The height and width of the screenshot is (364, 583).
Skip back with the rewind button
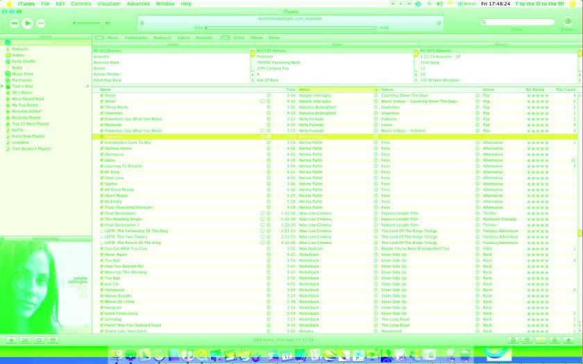(x=14, y=23)
